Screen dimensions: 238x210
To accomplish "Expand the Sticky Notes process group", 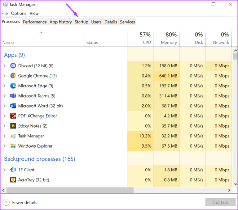I will click(x=5, y=126).
